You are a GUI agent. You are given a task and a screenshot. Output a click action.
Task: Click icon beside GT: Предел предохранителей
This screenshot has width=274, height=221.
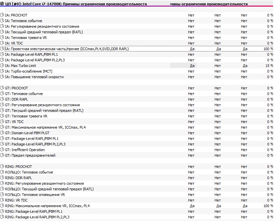click(x=2, y=155)
